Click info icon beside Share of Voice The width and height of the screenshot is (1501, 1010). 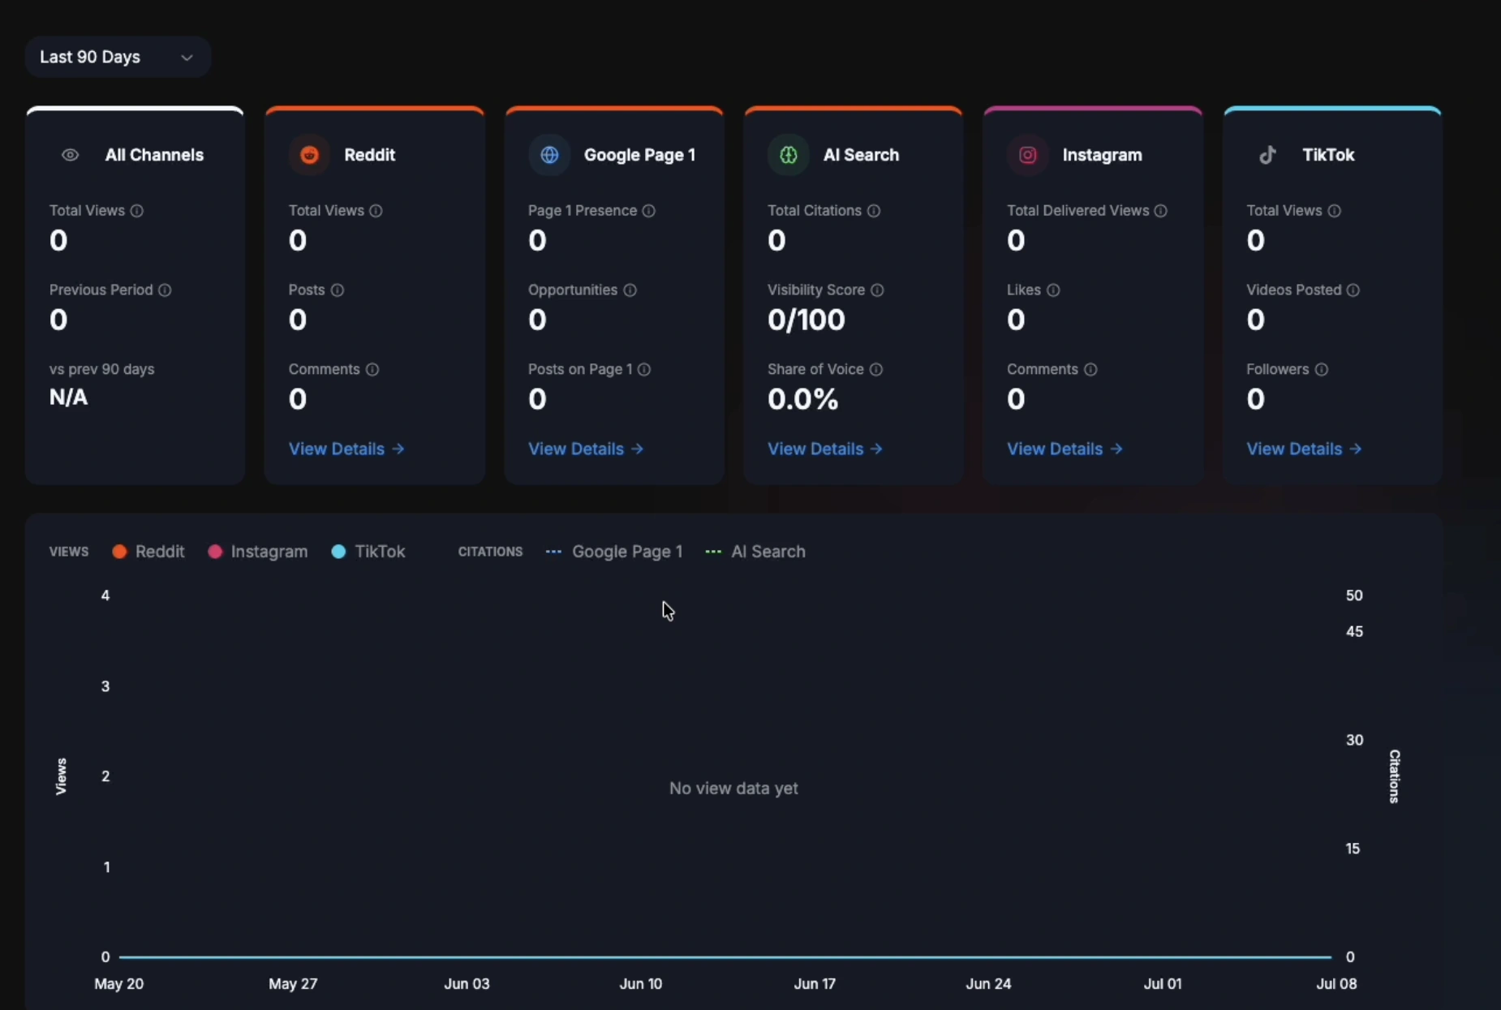876,370
